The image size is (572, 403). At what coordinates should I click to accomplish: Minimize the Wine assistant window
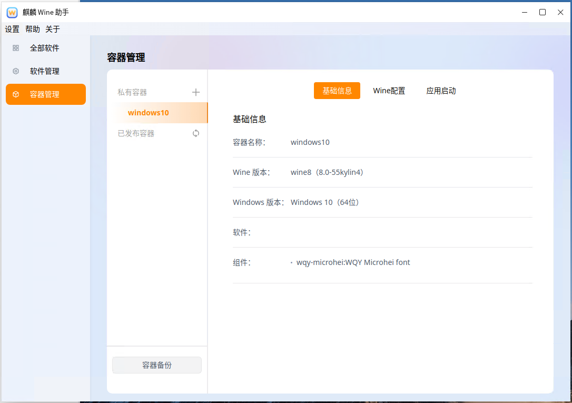[x=525, y=13]
